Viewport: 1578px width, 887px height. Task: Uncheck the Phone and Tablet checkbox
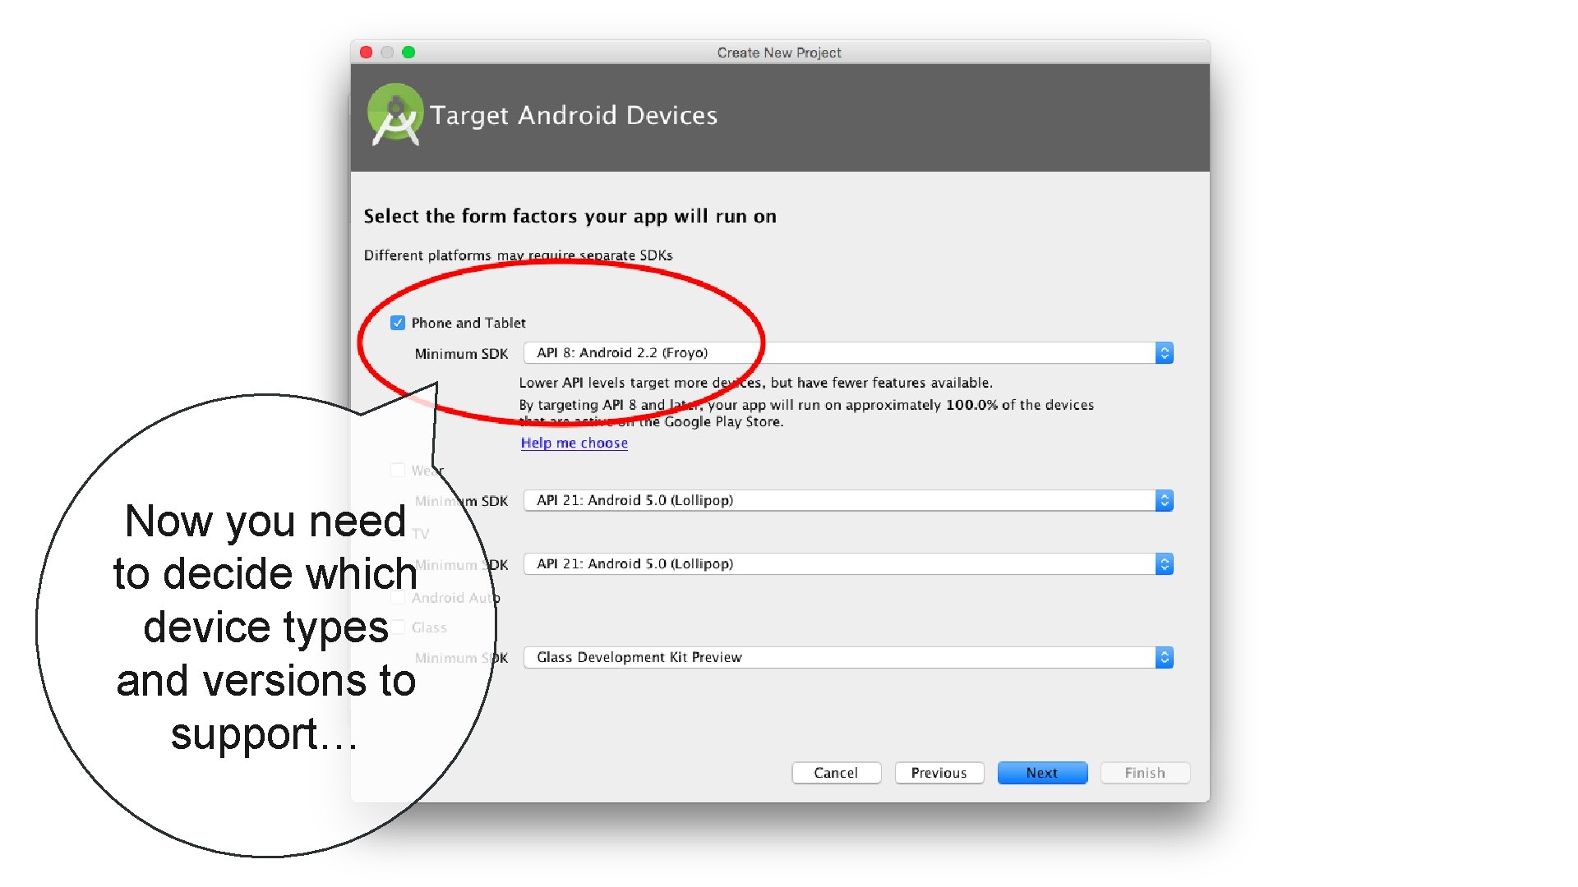tap(398, 323)
